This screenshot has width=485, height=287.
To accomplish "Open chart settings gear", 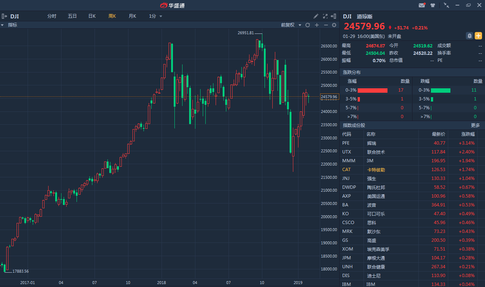I will (x=334, y=25).
